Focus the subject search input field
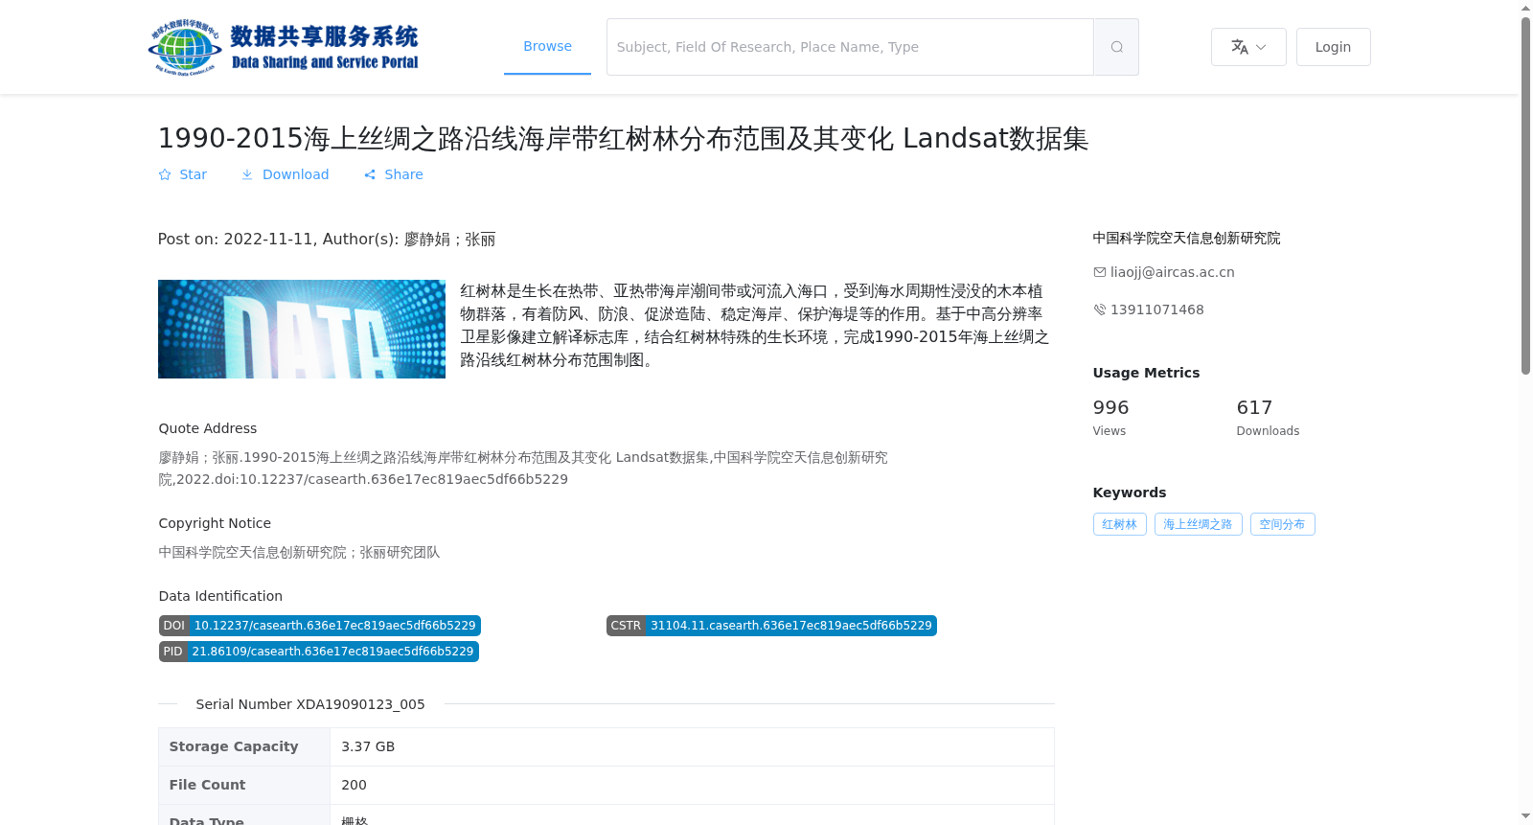This screenshot has height=825, width=1533. click(x=850, y=47)
